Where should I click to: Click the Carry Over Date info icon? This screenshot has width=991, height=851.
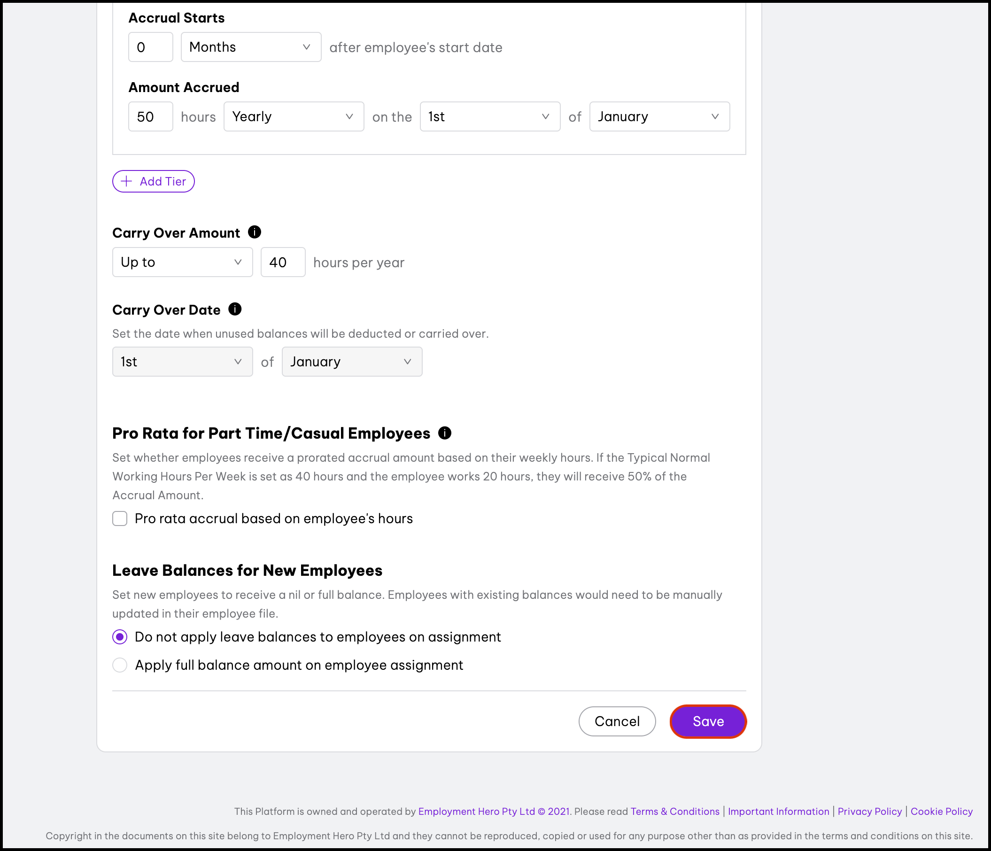coord(235,309)
